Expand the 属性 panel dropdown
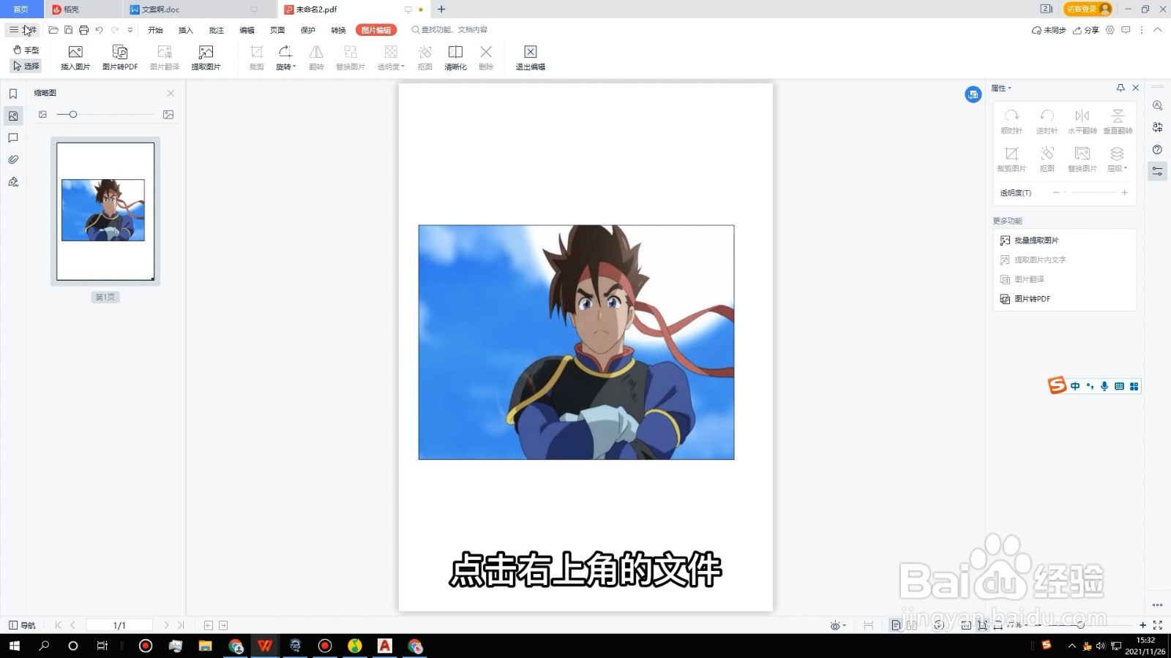This screenshot has height=658, width=1171. click(1001, 88)
